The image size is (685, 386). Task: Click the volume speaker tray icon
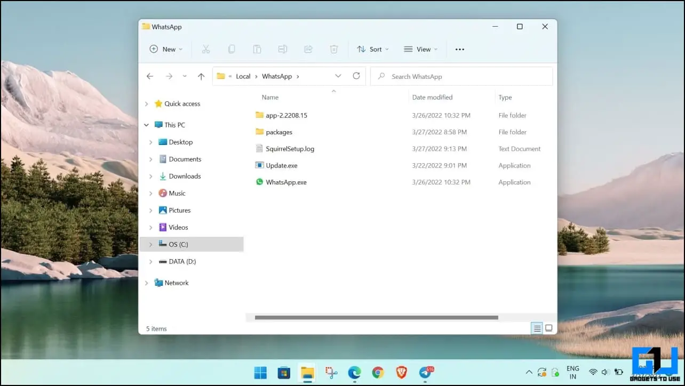(x=606, y=372)
